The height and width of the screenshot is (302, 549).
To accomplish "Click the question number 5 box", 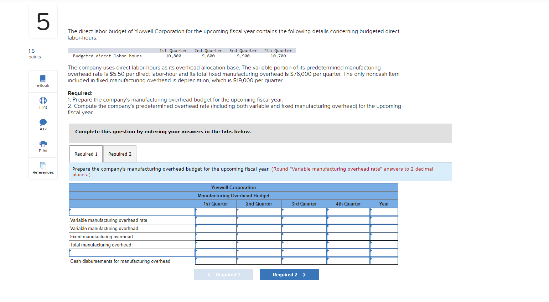I will pos(43,22).
